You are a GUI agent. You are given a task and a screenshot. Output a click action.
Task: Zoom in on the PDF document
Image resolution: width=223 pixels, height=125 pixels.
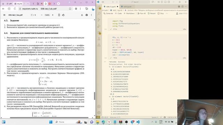pyautogui.click(x=53, y=15)
